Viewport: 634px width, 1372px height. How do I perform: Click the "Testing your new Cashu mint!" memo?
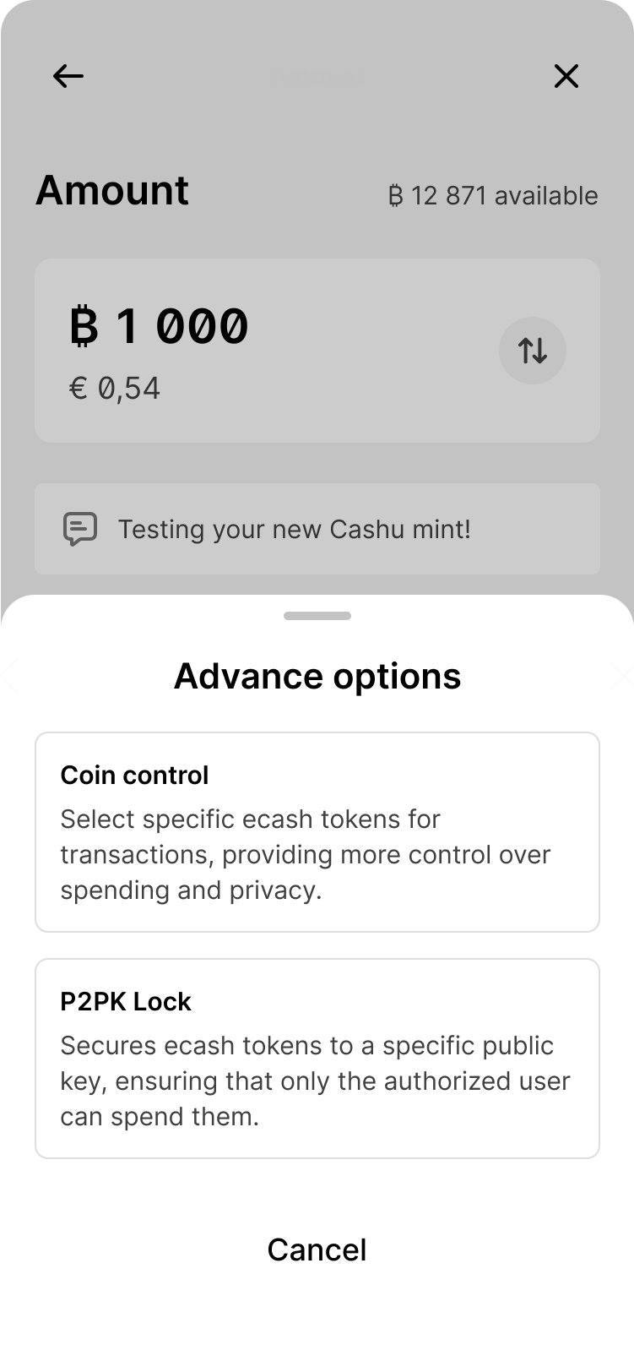click(x=295, y=530)
